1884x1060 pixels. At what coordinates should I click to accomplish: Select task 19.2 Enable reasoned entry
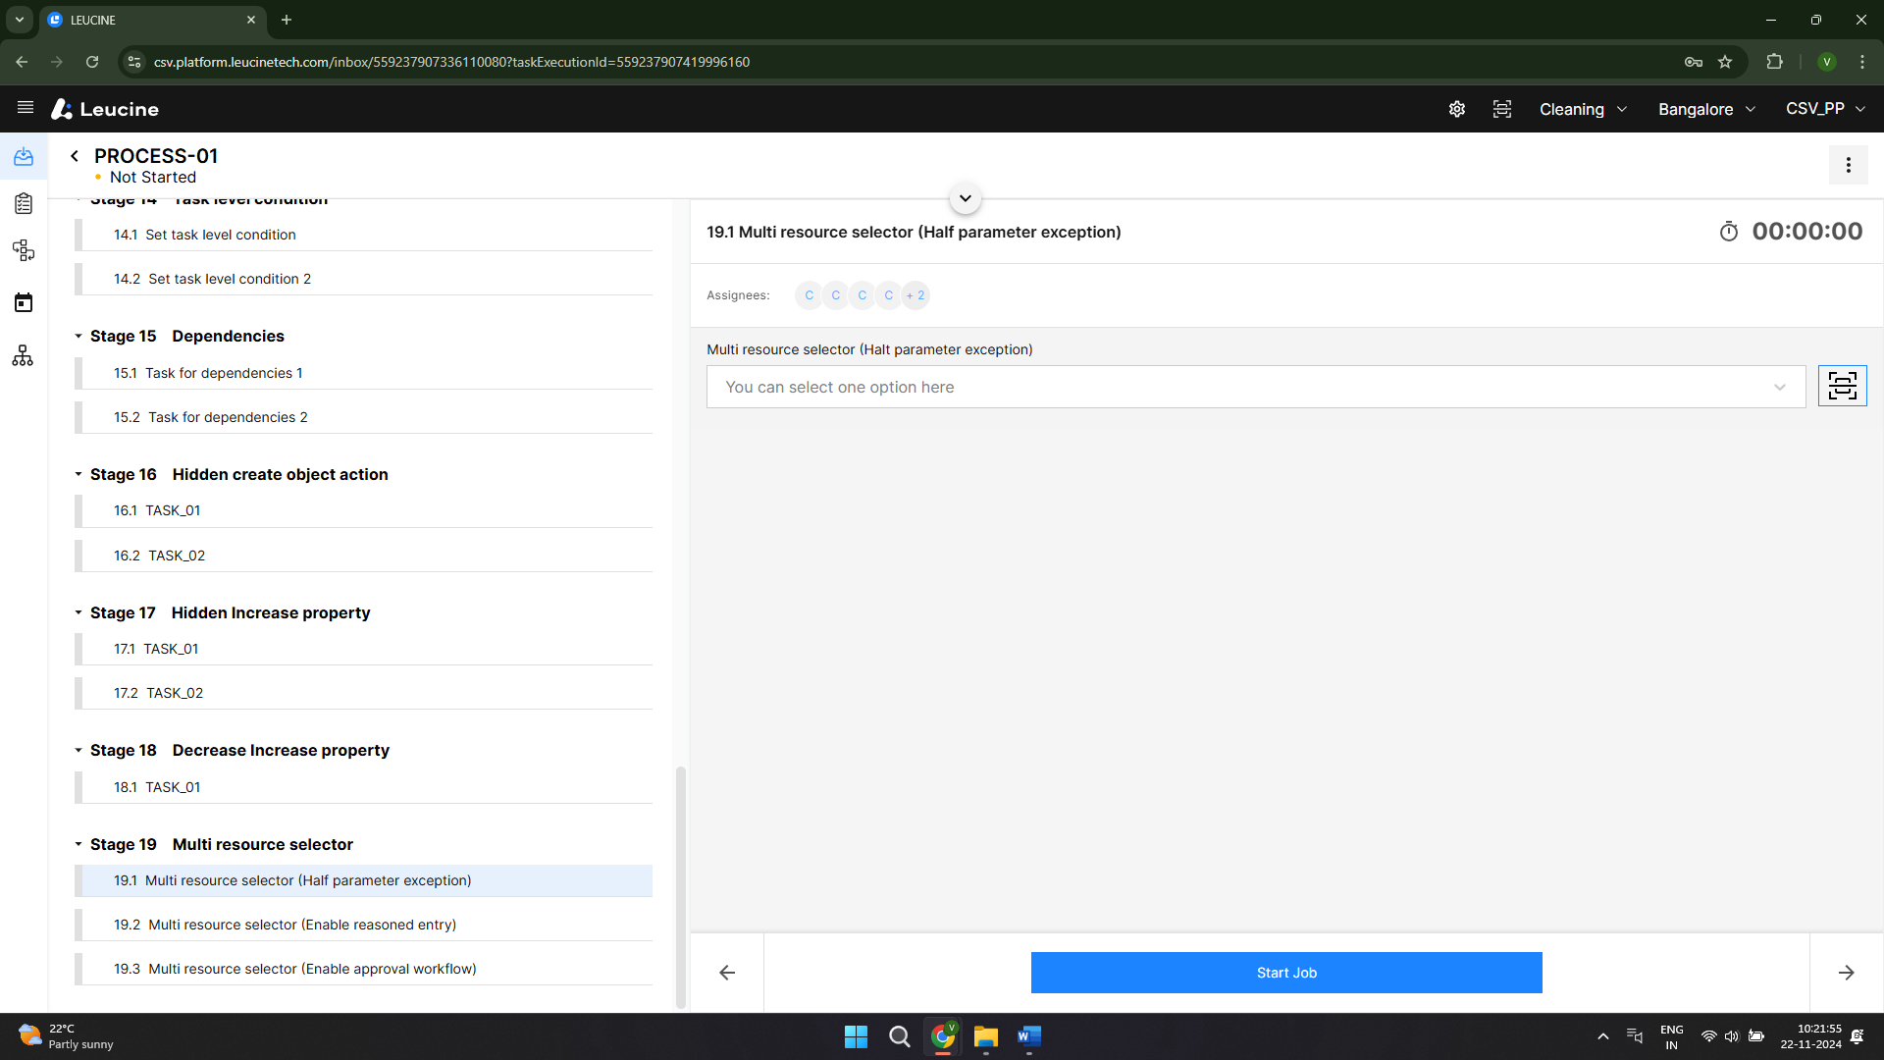[363, 925]
